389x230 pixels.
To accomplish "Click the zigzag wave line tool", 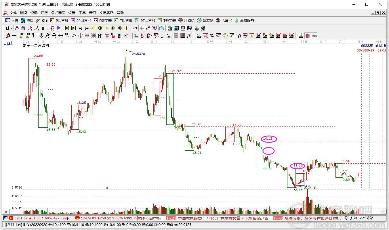I will point(169,36).
